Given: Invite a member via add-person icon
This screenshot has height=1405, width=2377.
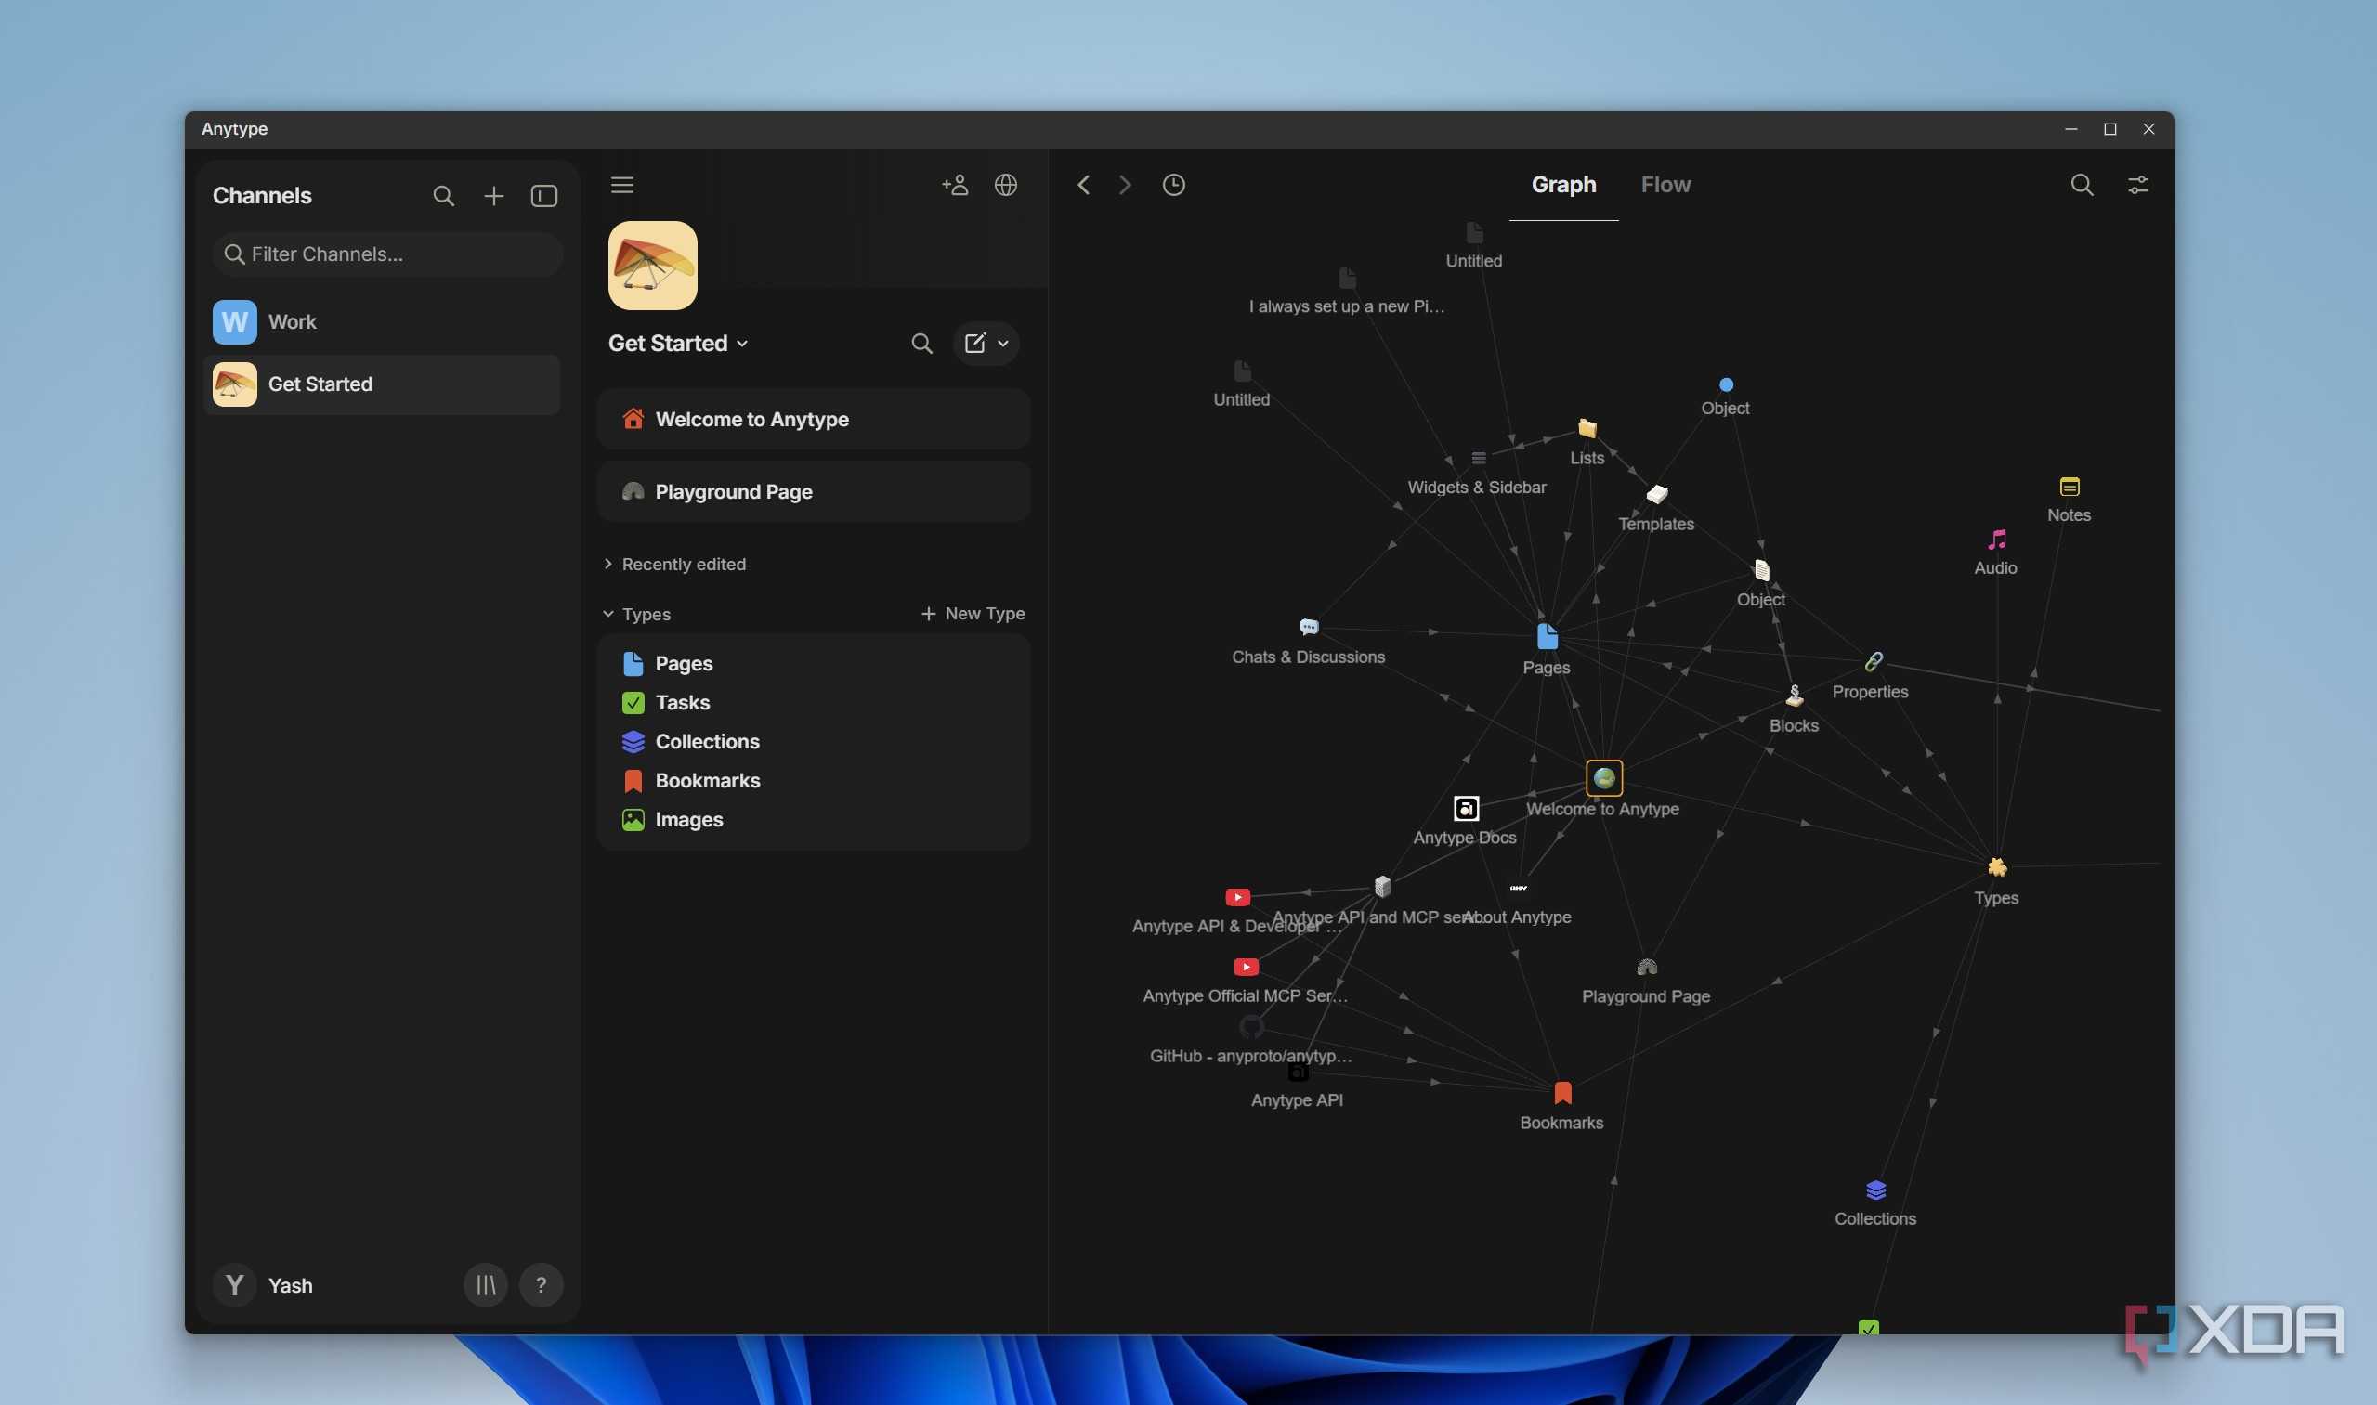Looking at the screenshot, I should tap(955, 185).
